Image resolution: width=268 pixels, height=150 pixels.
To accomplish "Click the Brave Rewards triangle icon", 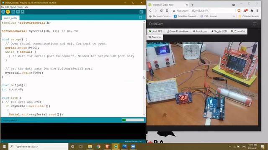I will click(245, 10).
